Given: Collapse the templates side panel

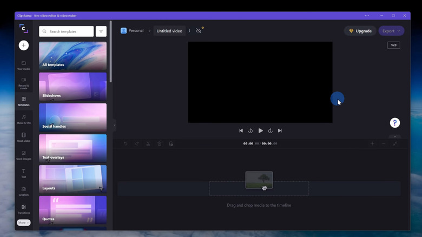Looking at the screenshot, I should (115, 125).
